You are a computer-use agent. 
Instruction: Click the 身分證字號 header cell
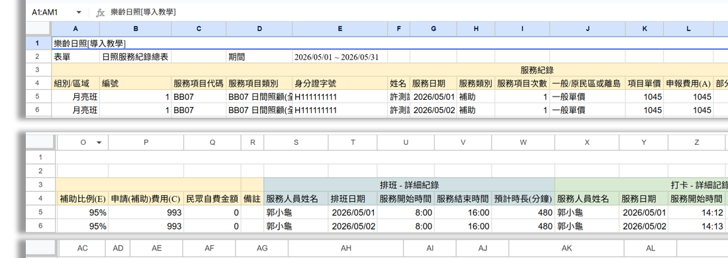pyautogui.click(x=340, y=83)
